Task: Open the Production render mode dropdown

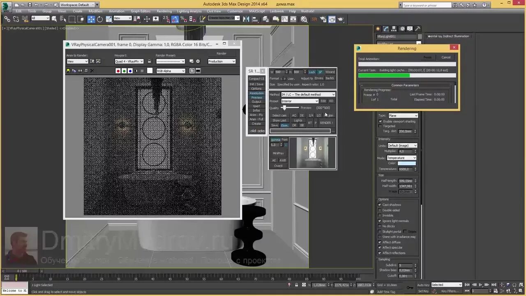Action: (x=221, y=61)
